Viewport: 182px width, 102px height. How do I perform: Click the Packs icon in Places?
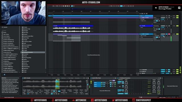2,33
